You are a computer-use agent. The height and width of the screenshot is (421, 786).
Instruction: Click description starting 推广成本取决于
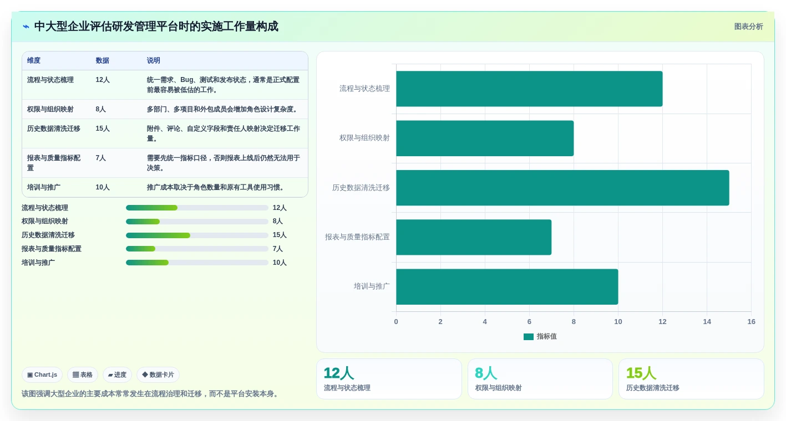coord(216,187)
